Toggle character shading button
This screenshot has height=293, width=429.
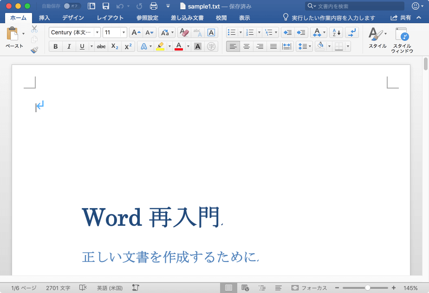click(198, 46)
